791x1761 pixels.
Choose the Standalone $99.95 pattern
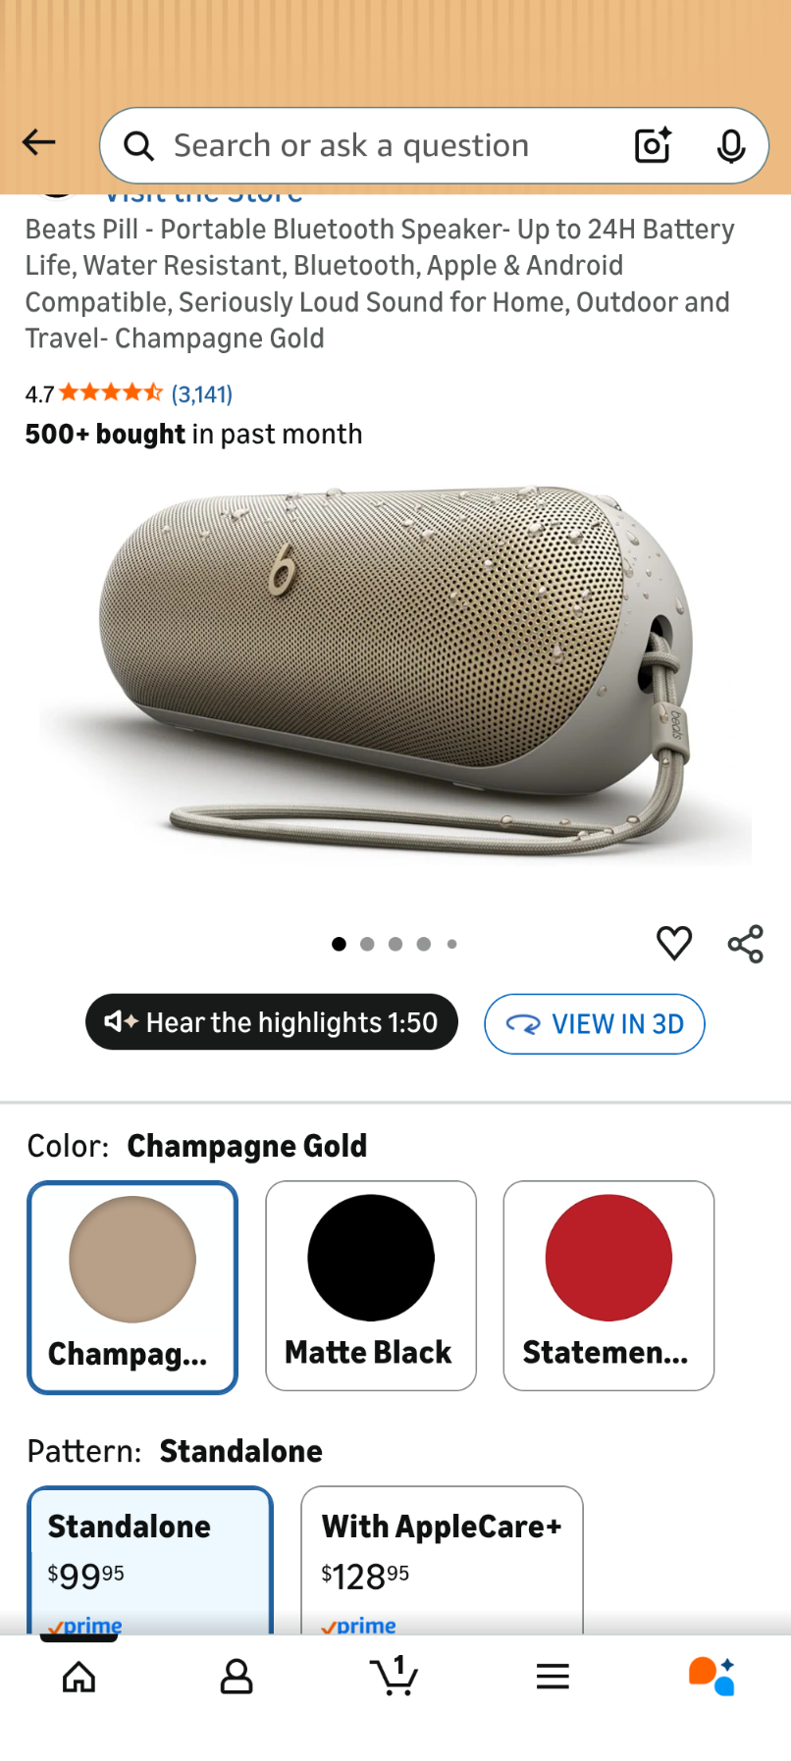click(x=150, y=1560)
